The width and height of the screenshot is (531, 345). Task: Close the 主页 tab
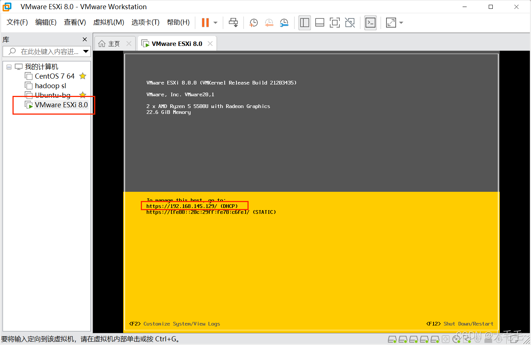click(x=129, y=43)
